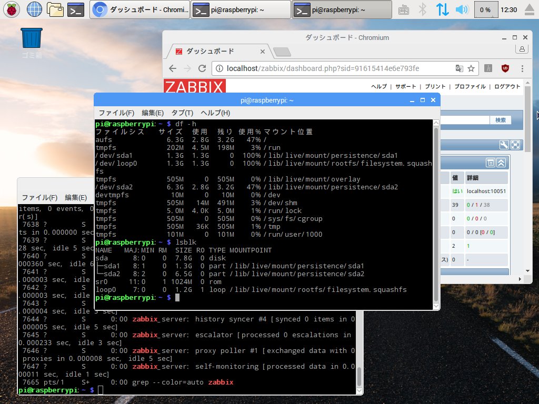Open 編集(E) menu in back terminal
Screen dimensions: 539x404
point(76,198)
